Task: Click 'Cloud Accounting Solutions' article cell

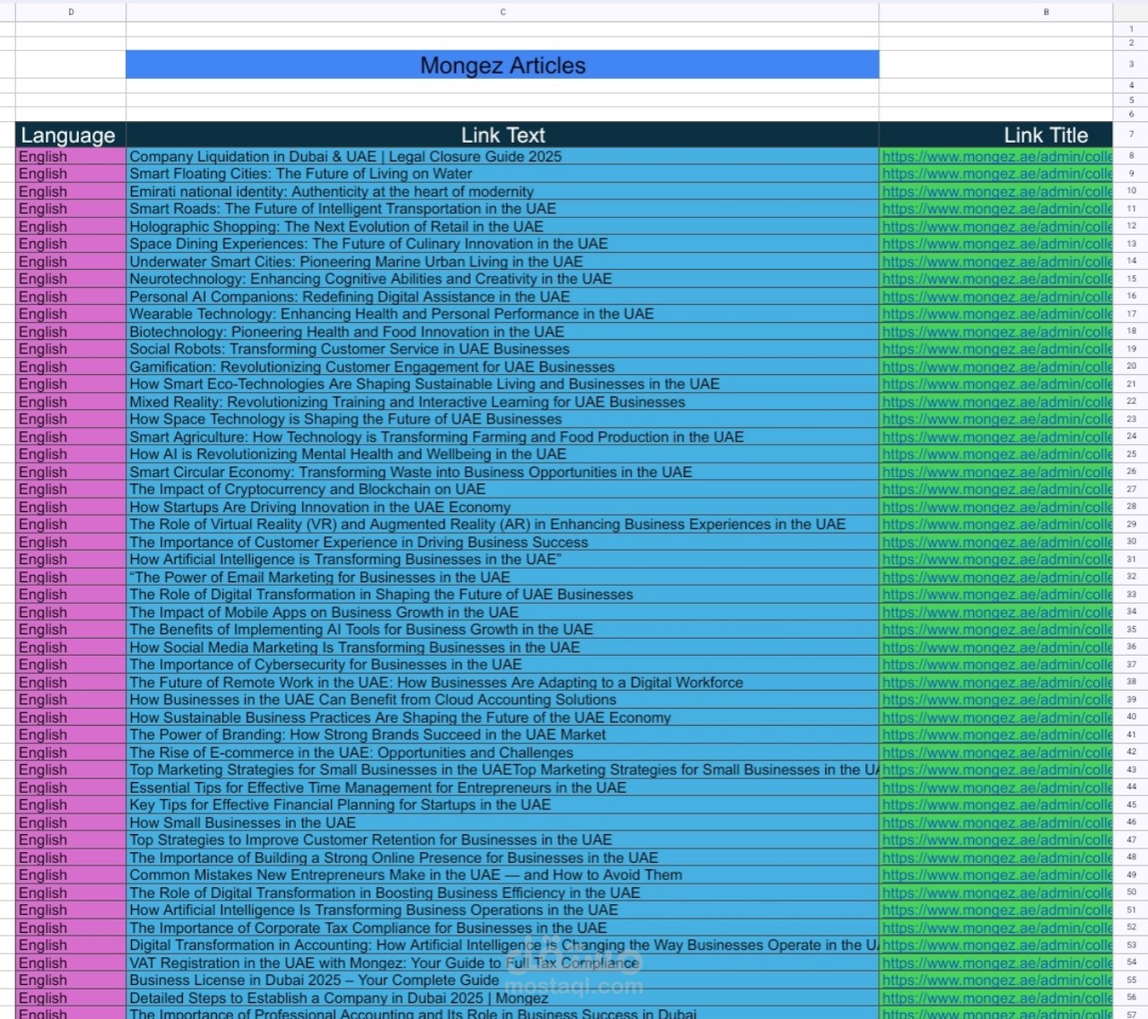Action: (502, 700)
